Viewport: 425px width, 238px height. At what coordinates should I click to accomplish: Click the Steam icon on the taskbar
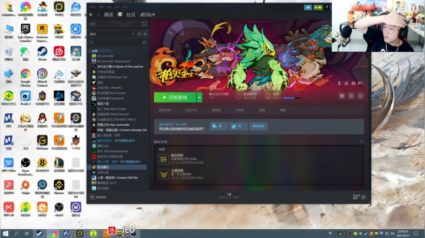(40, 233)
